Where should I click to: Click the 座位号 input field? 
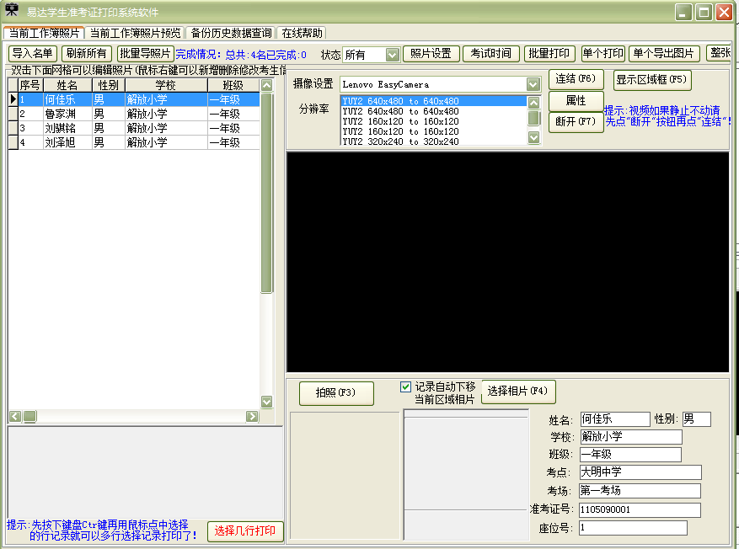(x=633, y=528)
